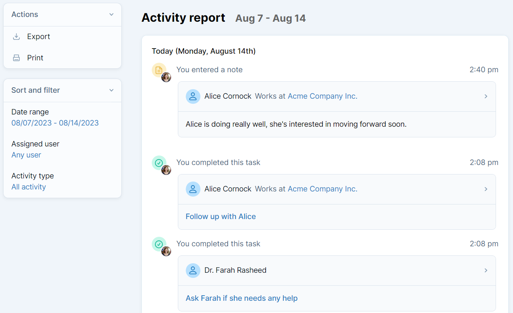Click the user avatar under the note icon
Screen dimensions: 513x313
166,77
